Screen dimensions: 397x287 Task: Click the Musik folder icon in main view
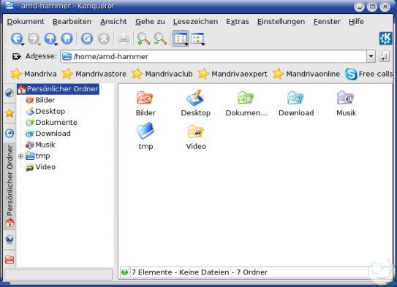345,98
